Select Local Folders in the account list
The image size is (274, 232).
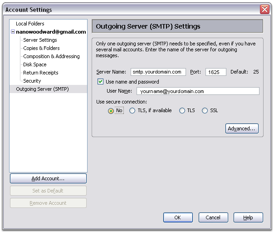coord(30,24)
